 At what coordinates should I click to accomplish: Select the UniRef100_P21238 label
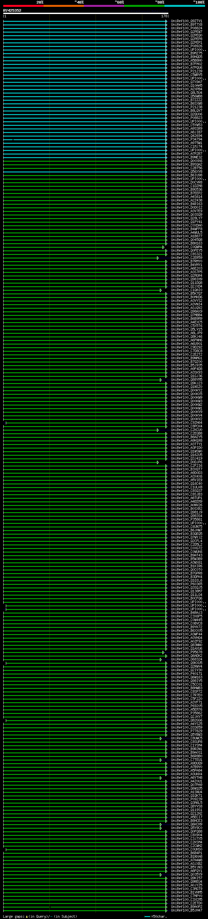pyautogui.click(x=187, y=107)
